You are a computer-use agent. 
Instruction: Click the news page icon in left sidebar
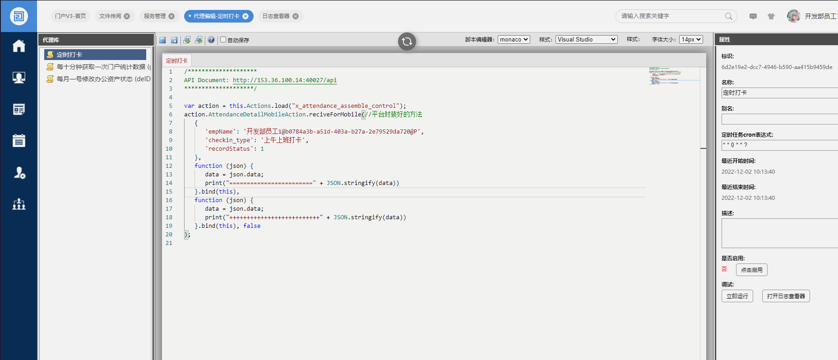pyautogui.click(x=19, y=109)
